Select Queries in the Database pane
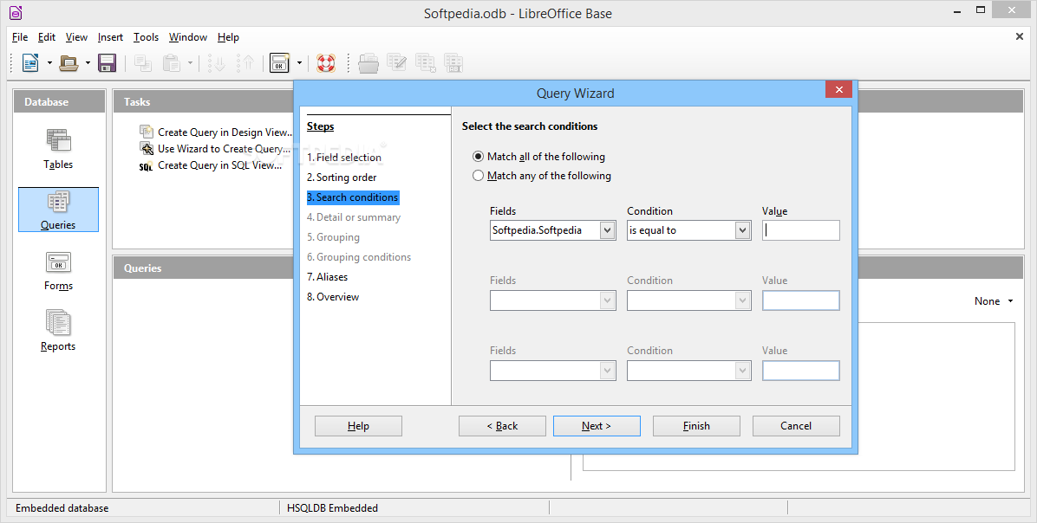This screenshot has width=1037, height=523. point(58,210)
